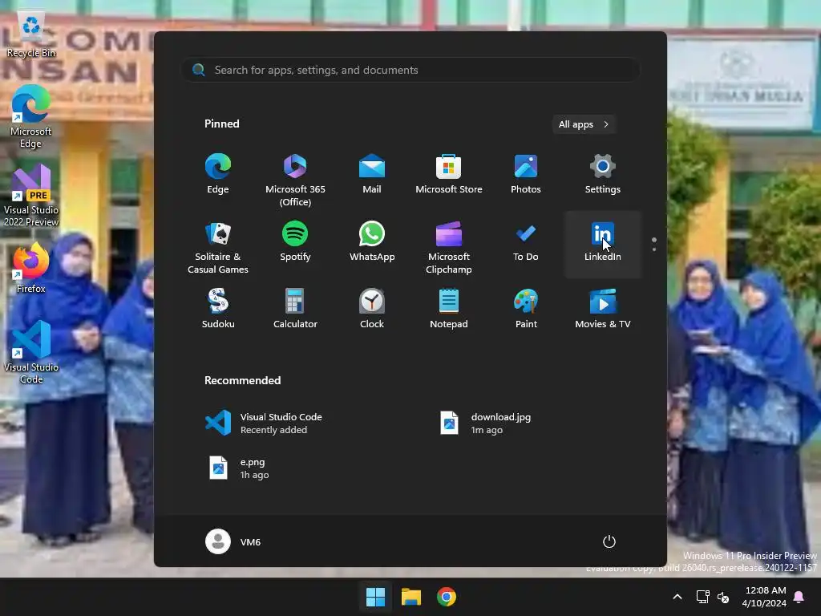Select Visual Studio 2022 Preview desktop shortcut
This screenshot has height=616, width=821.
31,196
